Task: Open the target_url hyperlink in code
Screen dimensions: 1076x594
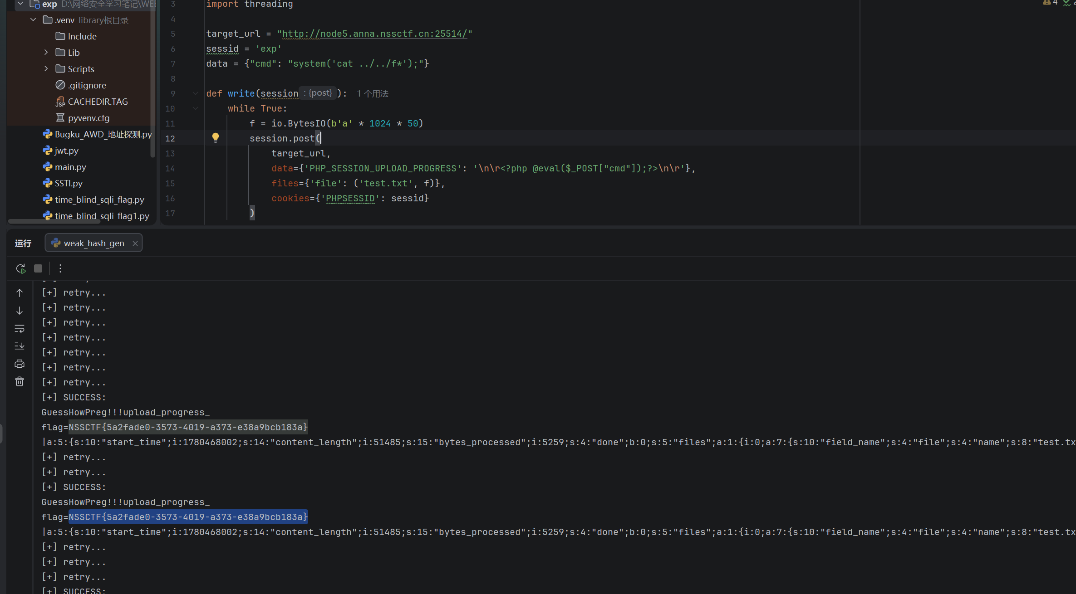Action: [x=374, y=34]
